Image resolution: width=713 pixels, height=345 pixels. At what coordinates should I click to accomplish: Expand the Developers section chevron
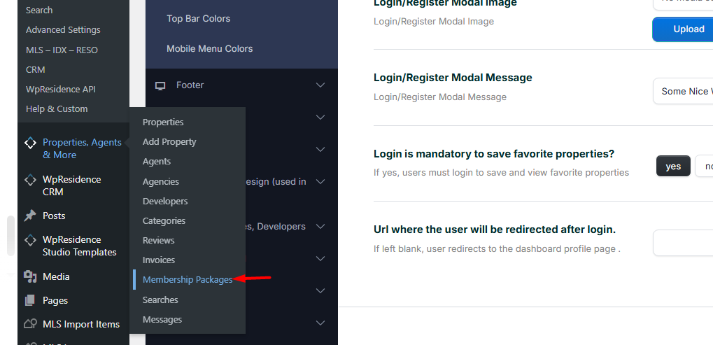coord(320,227)
